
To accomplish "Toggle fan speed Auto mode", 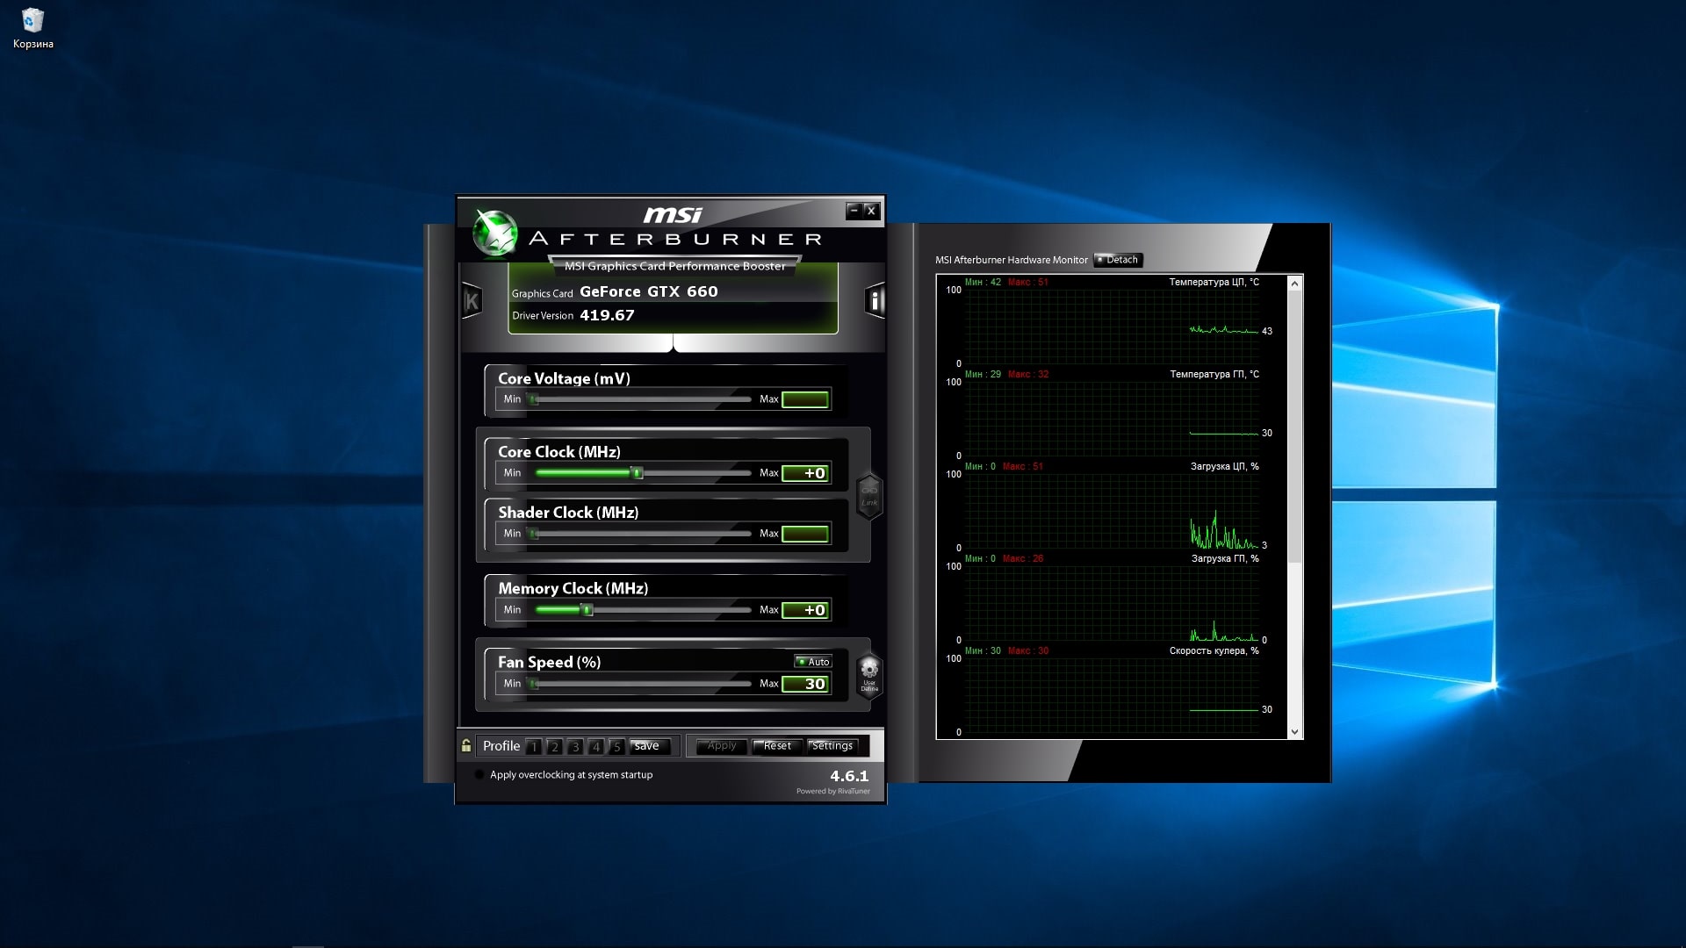I will point(813,662).
